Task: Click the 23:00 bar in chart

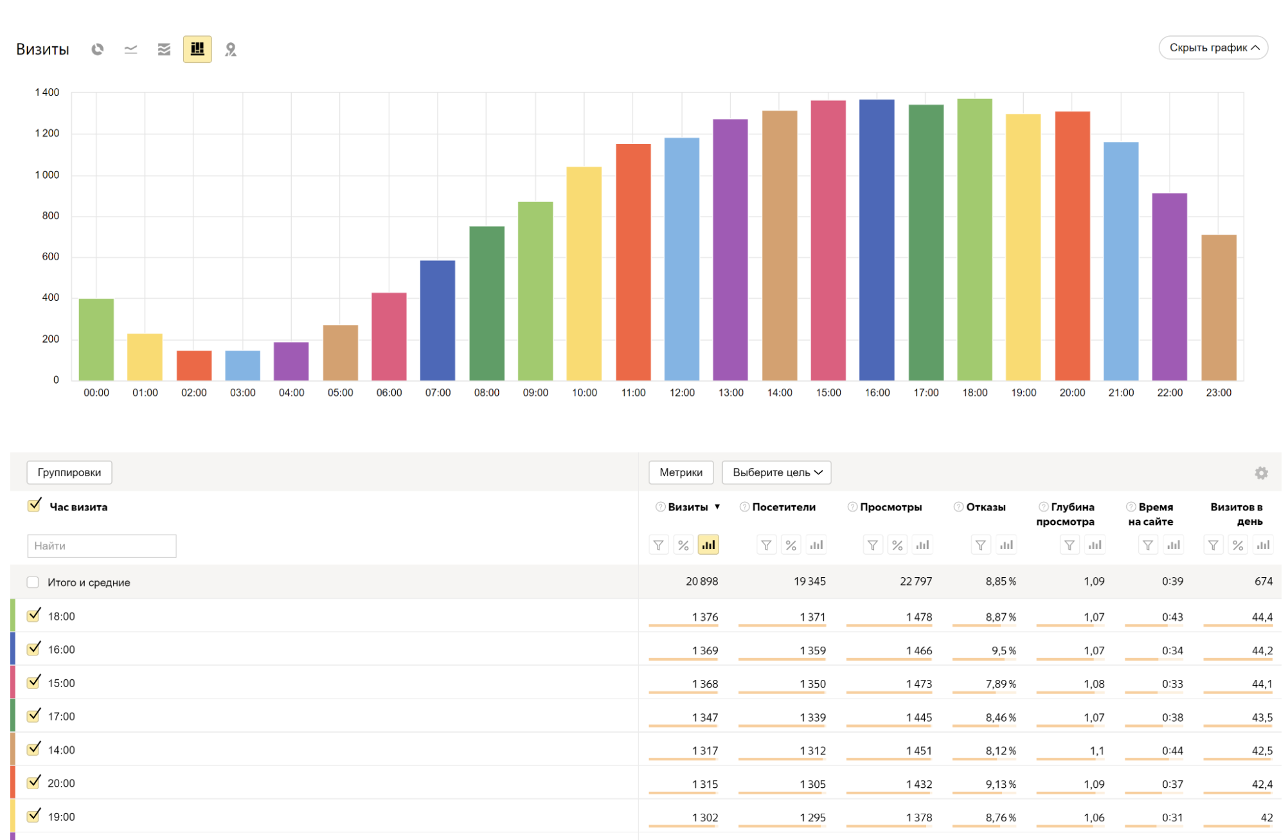Action: (1219, 308)
